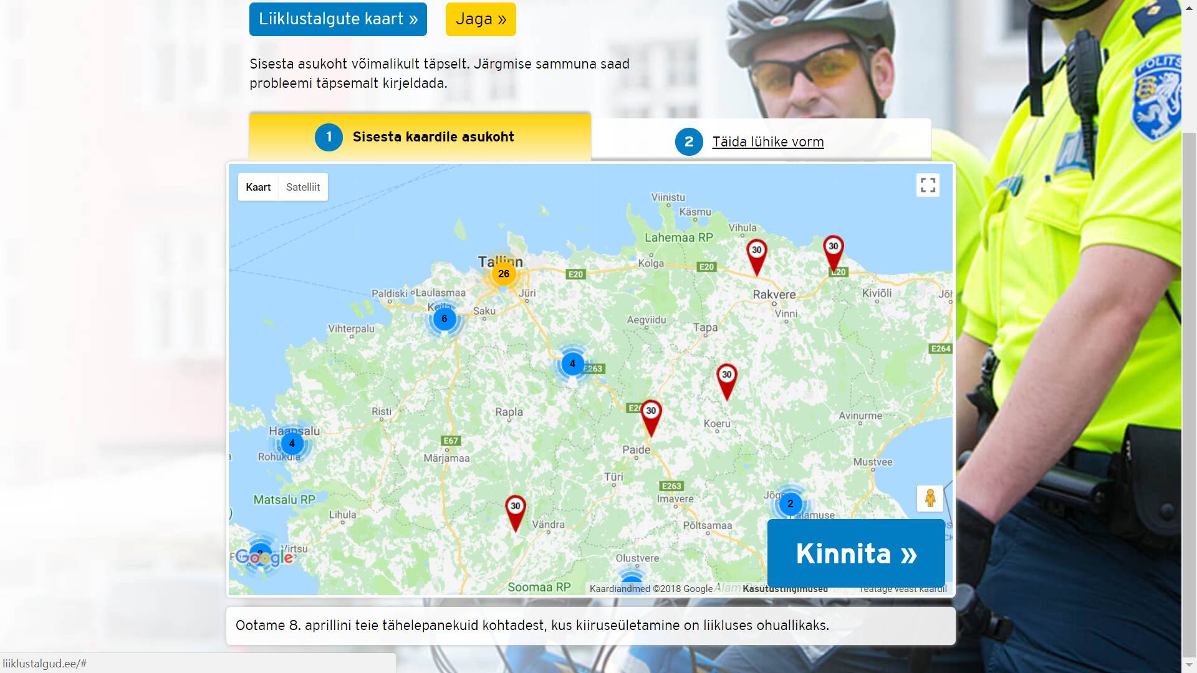Click the blue cluster marker 4 near Haapsalu
1197x673 pixels.
pyautogui.click(x=292, y=444)
